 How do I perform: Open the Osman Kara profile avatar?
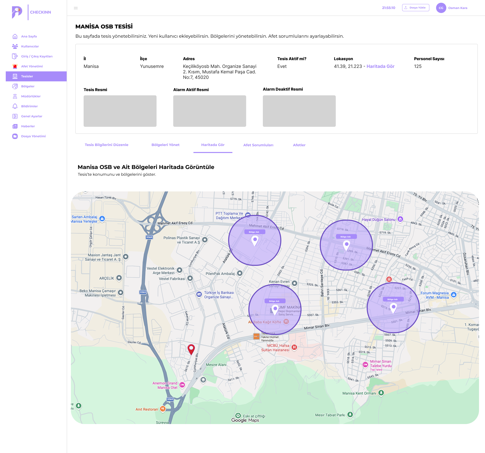tap(441, 8)
